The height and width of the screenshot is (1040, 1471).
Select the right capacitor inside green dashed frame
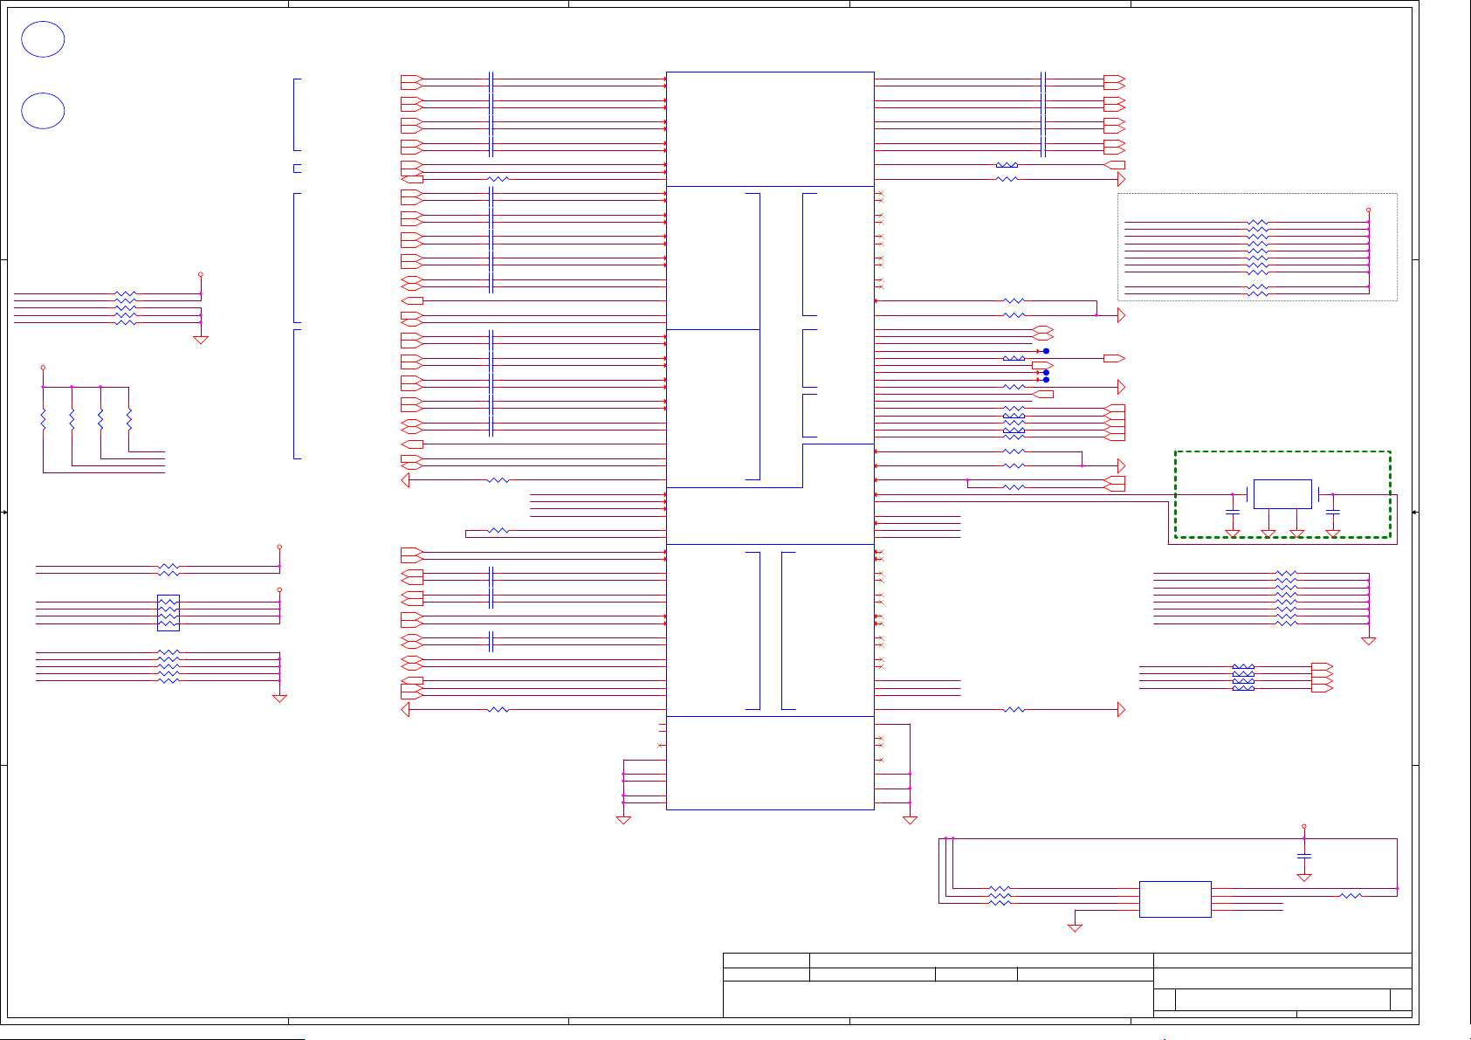1333,511
